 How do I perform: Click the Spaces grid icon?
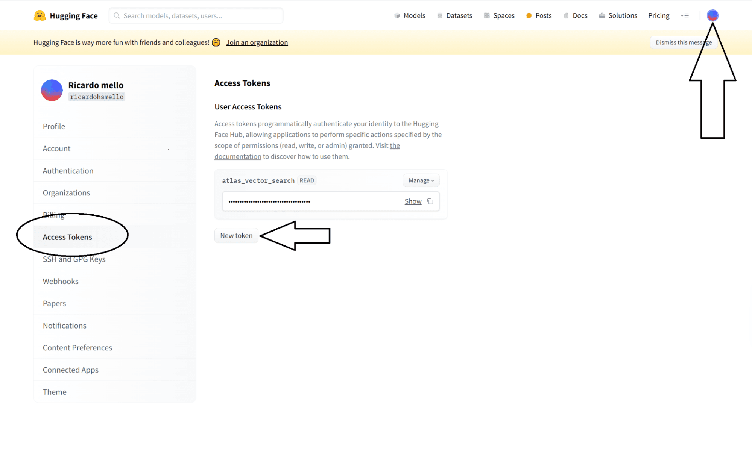487,15
